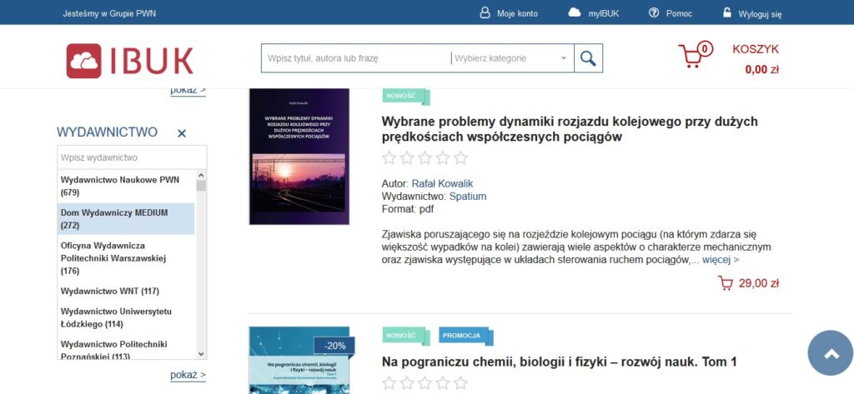Click the Pomoc question mark icon
Screen dimensions: 854x394
click(654, 12)
